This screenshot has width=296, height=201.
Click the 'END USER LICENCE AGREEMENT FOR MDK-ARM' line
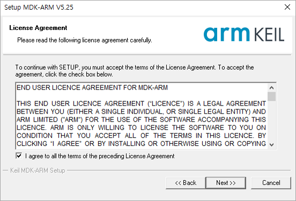tap(92, 87)
